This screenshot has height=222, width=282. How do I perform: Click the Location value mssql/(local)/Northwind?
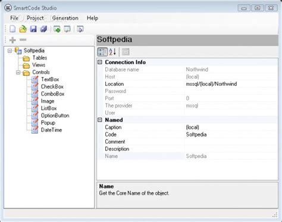(211, 84)
